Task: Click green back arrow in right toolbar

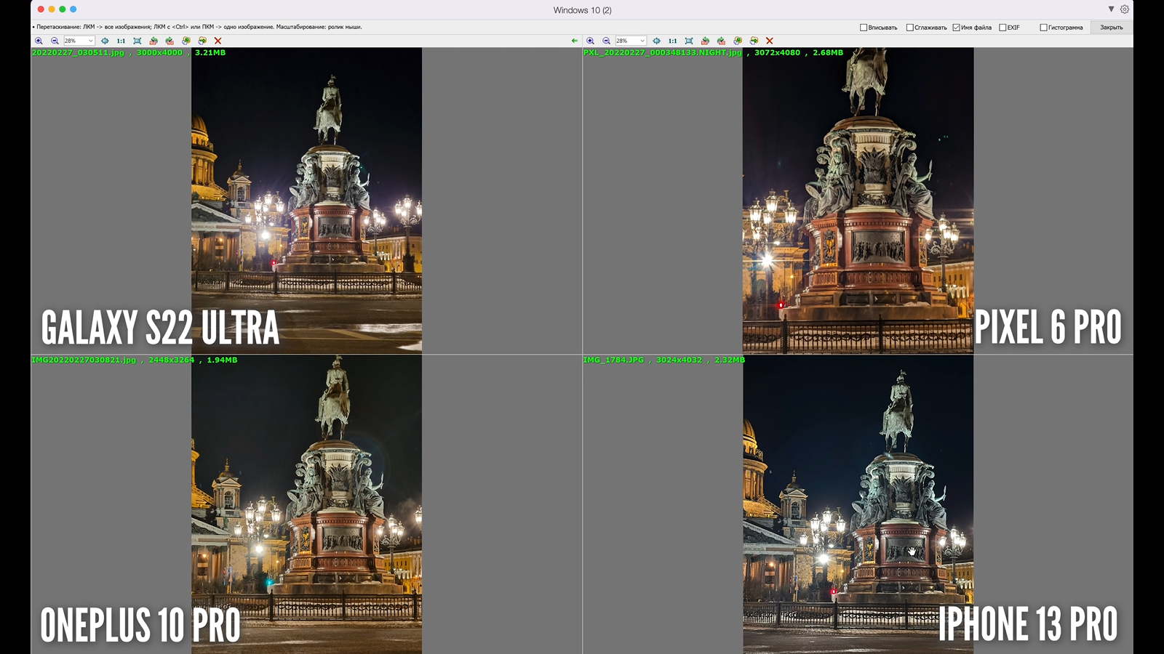Action: 575,41
